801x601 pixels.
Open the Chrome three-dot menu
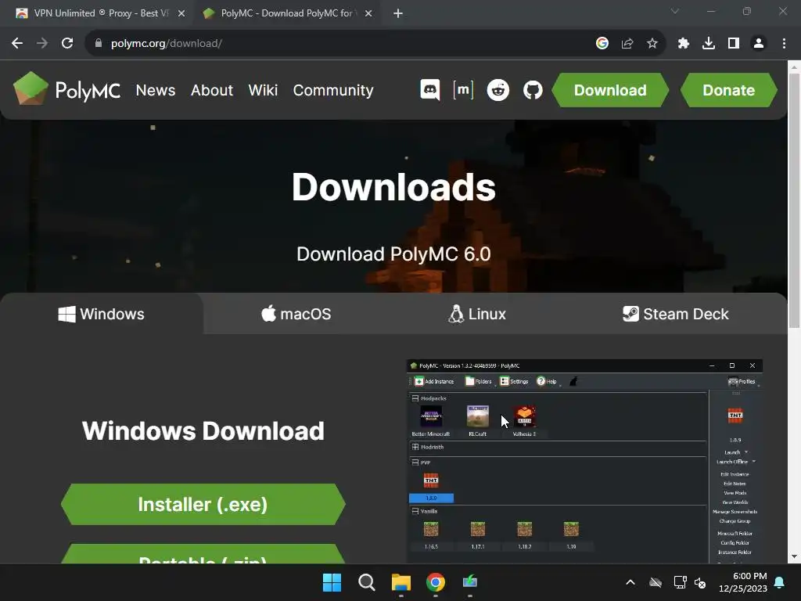tap(784, 44)
